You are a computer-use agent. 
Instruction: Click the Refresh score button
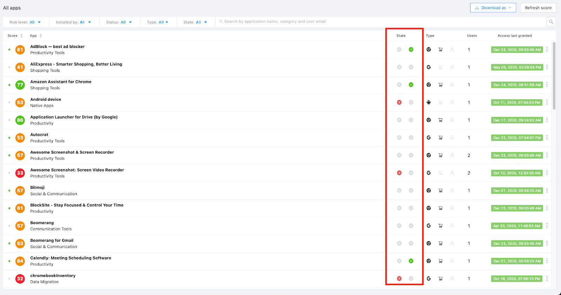tap(538, 8)
